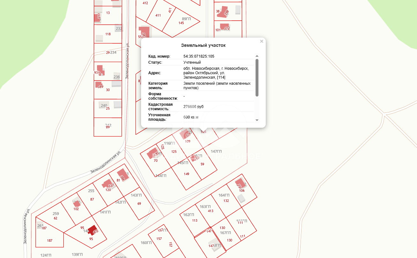Click house number 232 on the map
Image resolution: width=417 pixels, height=258 pixels.
point(119,28)
